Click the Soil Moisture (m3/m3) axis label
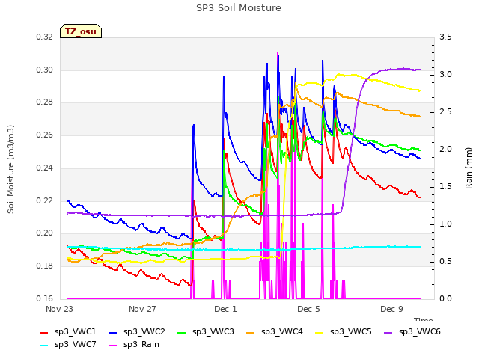 tap(10, 169)
